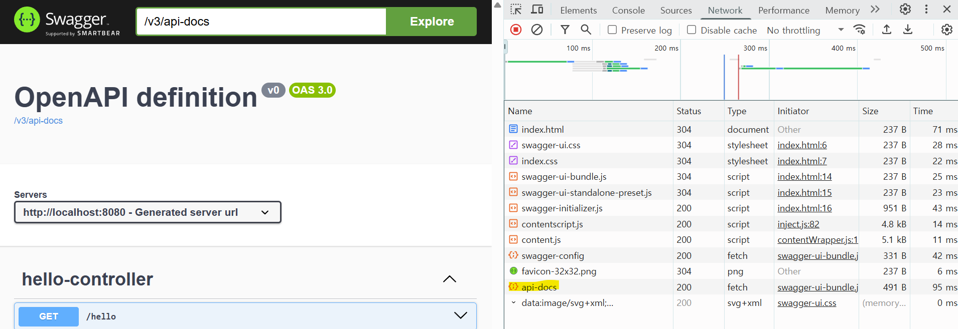958x329 pixels.
Task: Open the Servers localhost:8080 dropdown
Action: click(x=148, y=212)
